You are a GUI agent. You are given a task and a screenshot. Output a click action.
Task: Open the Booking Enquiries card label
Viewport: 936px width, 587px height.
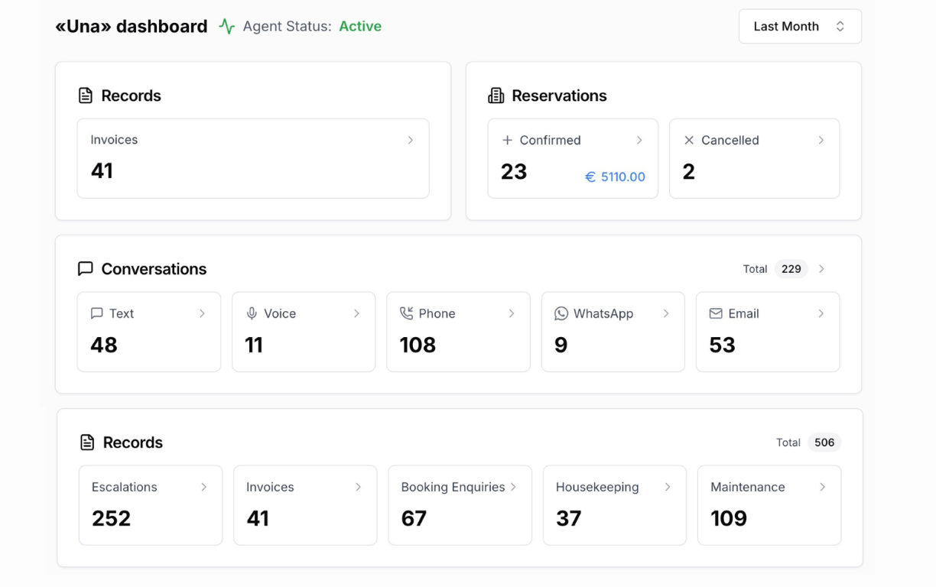point(453,487)
